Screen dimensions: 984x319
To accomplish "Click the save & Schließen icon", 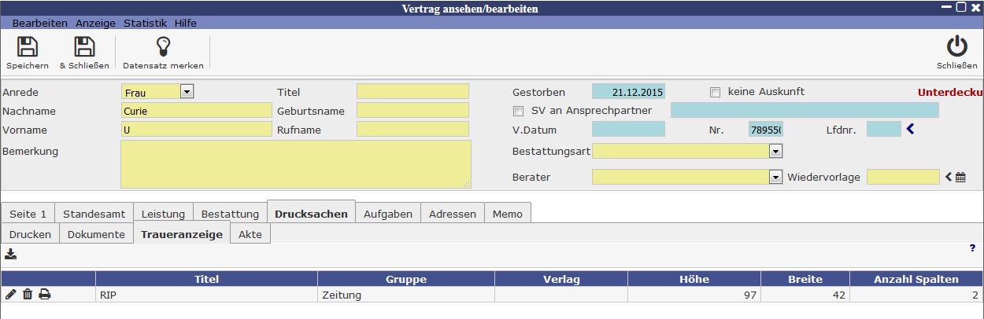I will click(x=84, y=47).
